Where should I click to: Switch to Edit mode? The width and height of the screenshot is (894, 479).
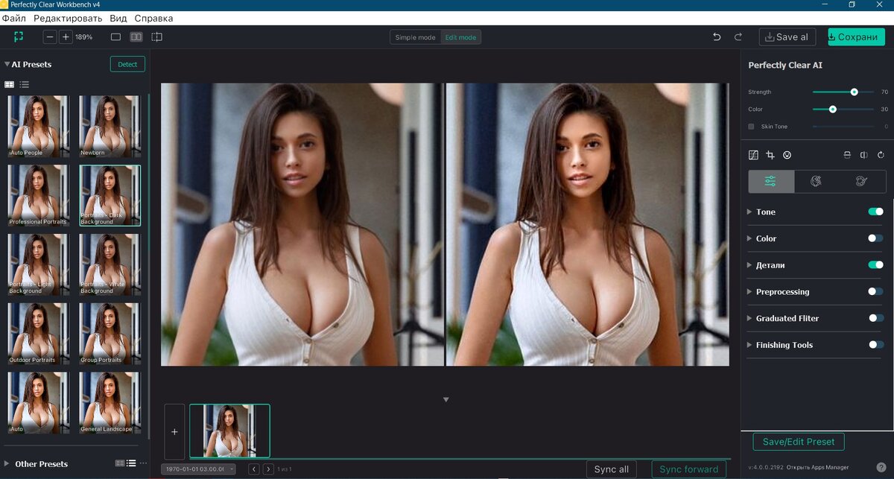[460, 37]
